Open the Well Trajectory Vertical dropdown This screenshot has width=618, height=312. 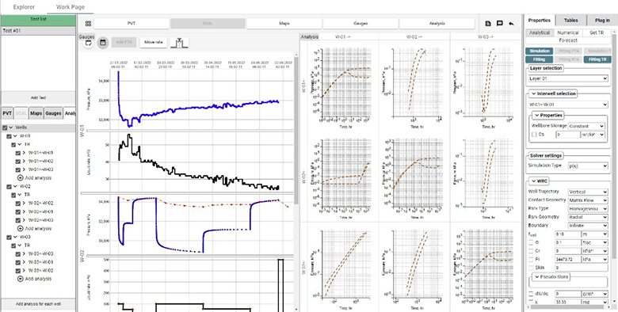[588, 192]
